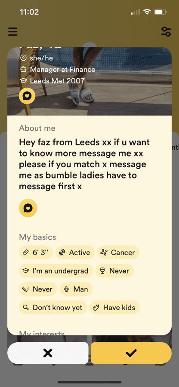Select the 6' 3" height chip
Screen dimensions: 179x387
point(36,252)
